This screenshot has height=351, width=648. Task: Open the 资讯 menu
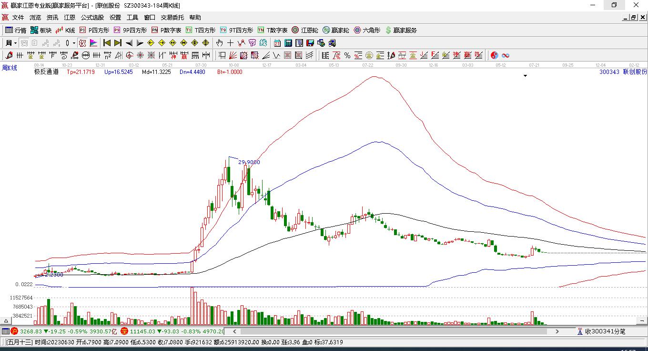52,18
